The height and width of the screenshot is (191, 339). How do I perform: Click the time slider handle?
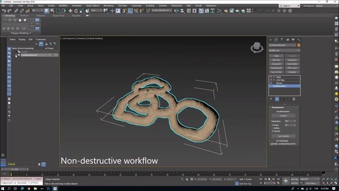(x=15, y=169)
